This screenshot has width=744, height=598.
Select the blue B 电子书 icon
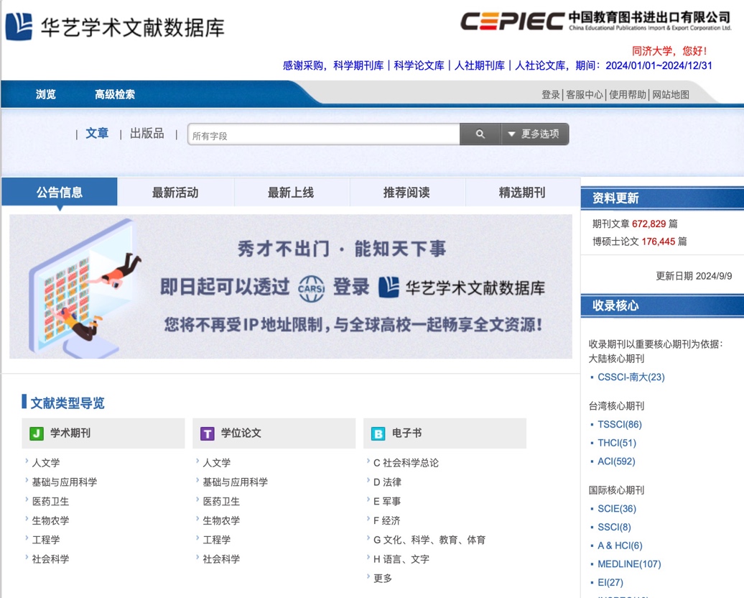[x=378, y=433]
